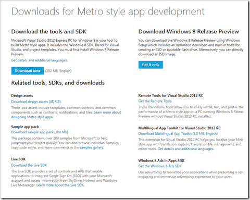
Task: Open Get the Windows 8 Ads SDK link
Action: (160, 166)
